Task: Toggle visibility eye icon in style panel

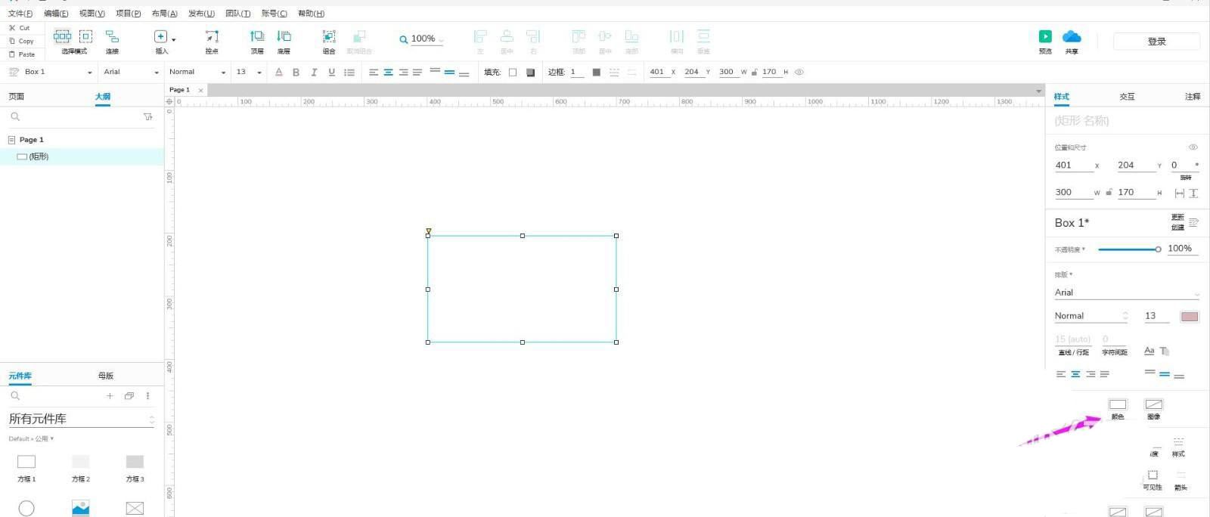Action: pyautogui.click(x=1193, y=147)
